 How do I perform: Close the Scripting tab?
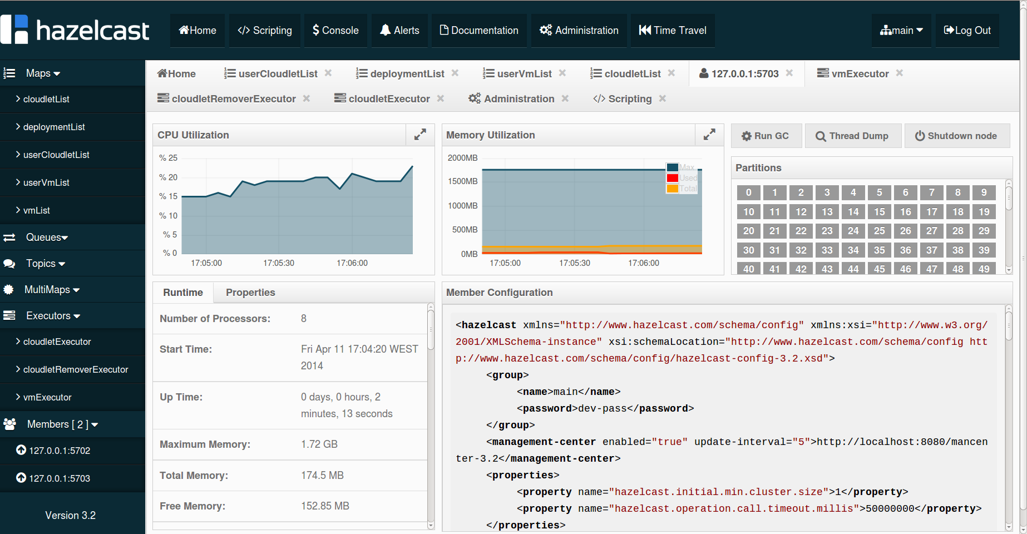coord(662,98)
